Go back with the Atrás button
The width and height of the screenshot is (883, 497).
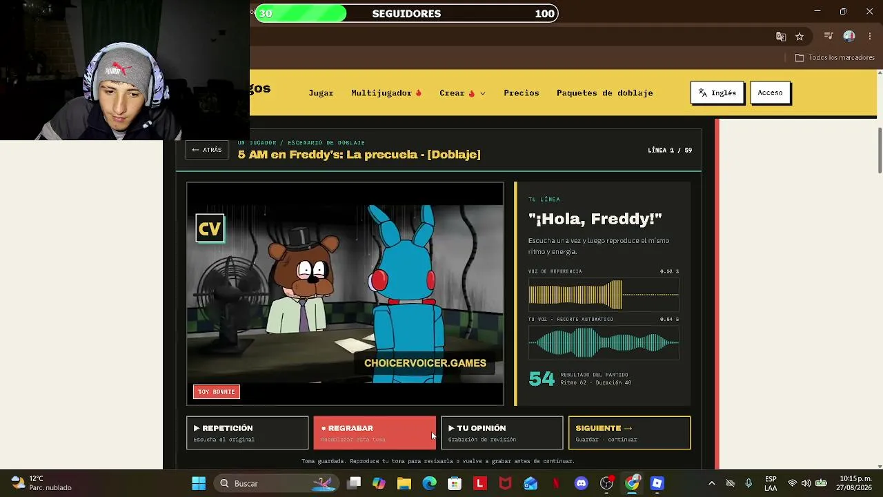(207, 150)
